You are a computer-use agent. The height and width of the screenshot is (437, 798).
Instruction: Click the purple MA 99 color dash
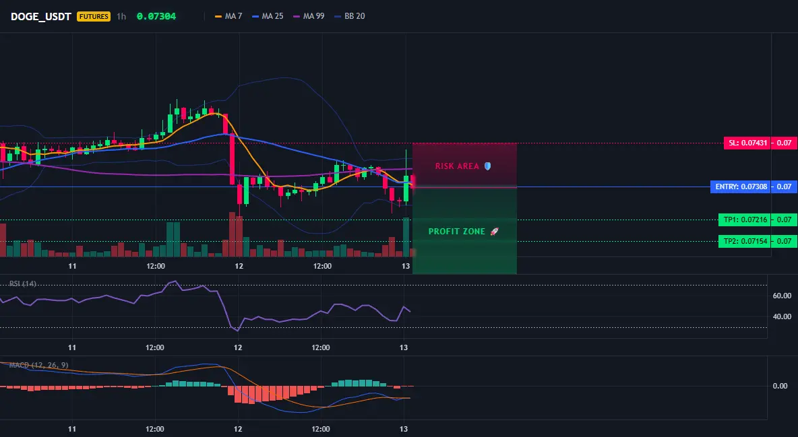(297, 16)
